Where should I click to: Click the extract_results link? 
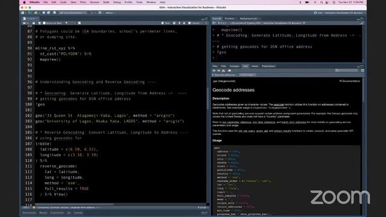(x=282, y=131)
